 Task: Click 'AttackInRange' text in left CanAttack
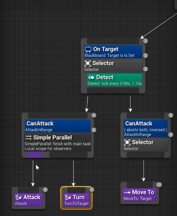[39, 130]
